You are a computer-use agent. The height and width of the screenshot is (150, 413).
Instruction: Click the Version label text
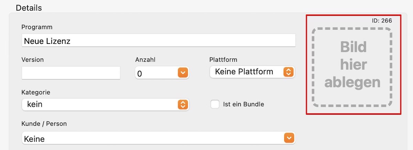tap(33, 59)
